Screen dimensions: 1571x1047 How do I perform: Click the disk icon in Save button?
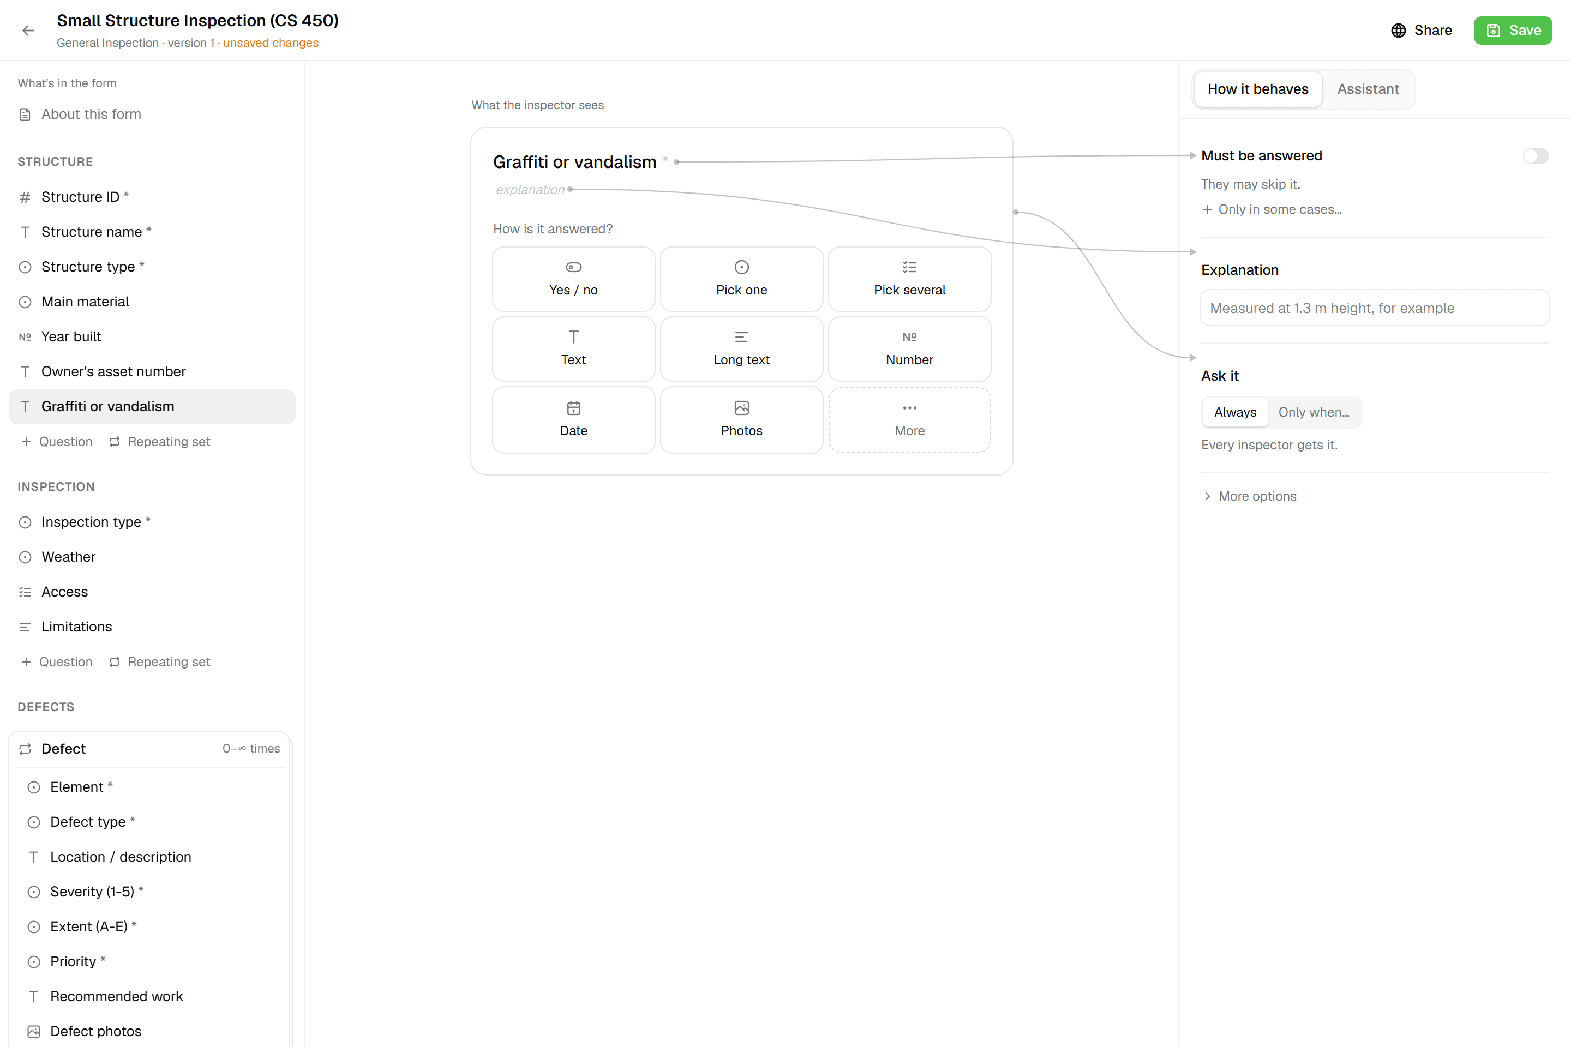(x=1494, y=30)
